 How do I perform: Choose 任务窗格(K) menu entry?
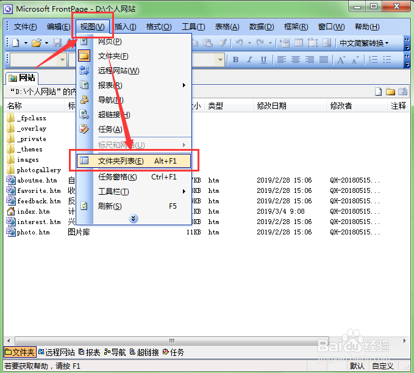coord(134,177)
